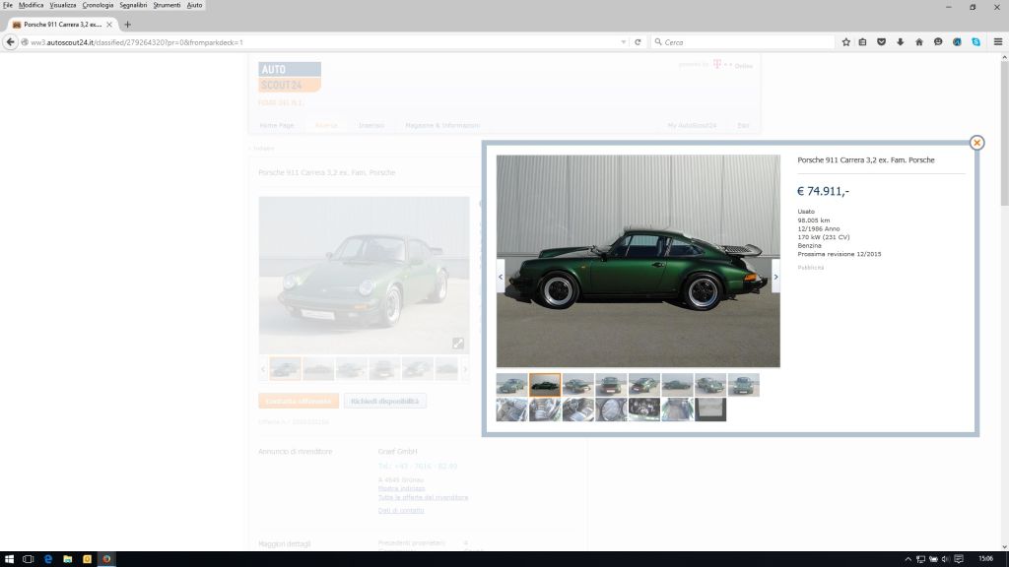The width and height of the screenshot is (1009, 567).
Task: Open the dark-framed last thumbnail in second row
Action: coord(710,409)
